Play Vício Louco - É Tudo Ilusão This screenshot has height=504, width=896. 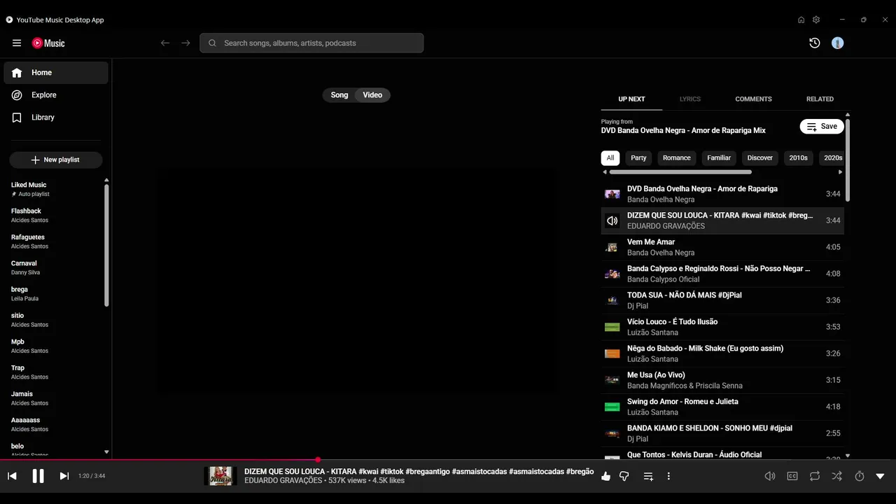click(722, 327)
